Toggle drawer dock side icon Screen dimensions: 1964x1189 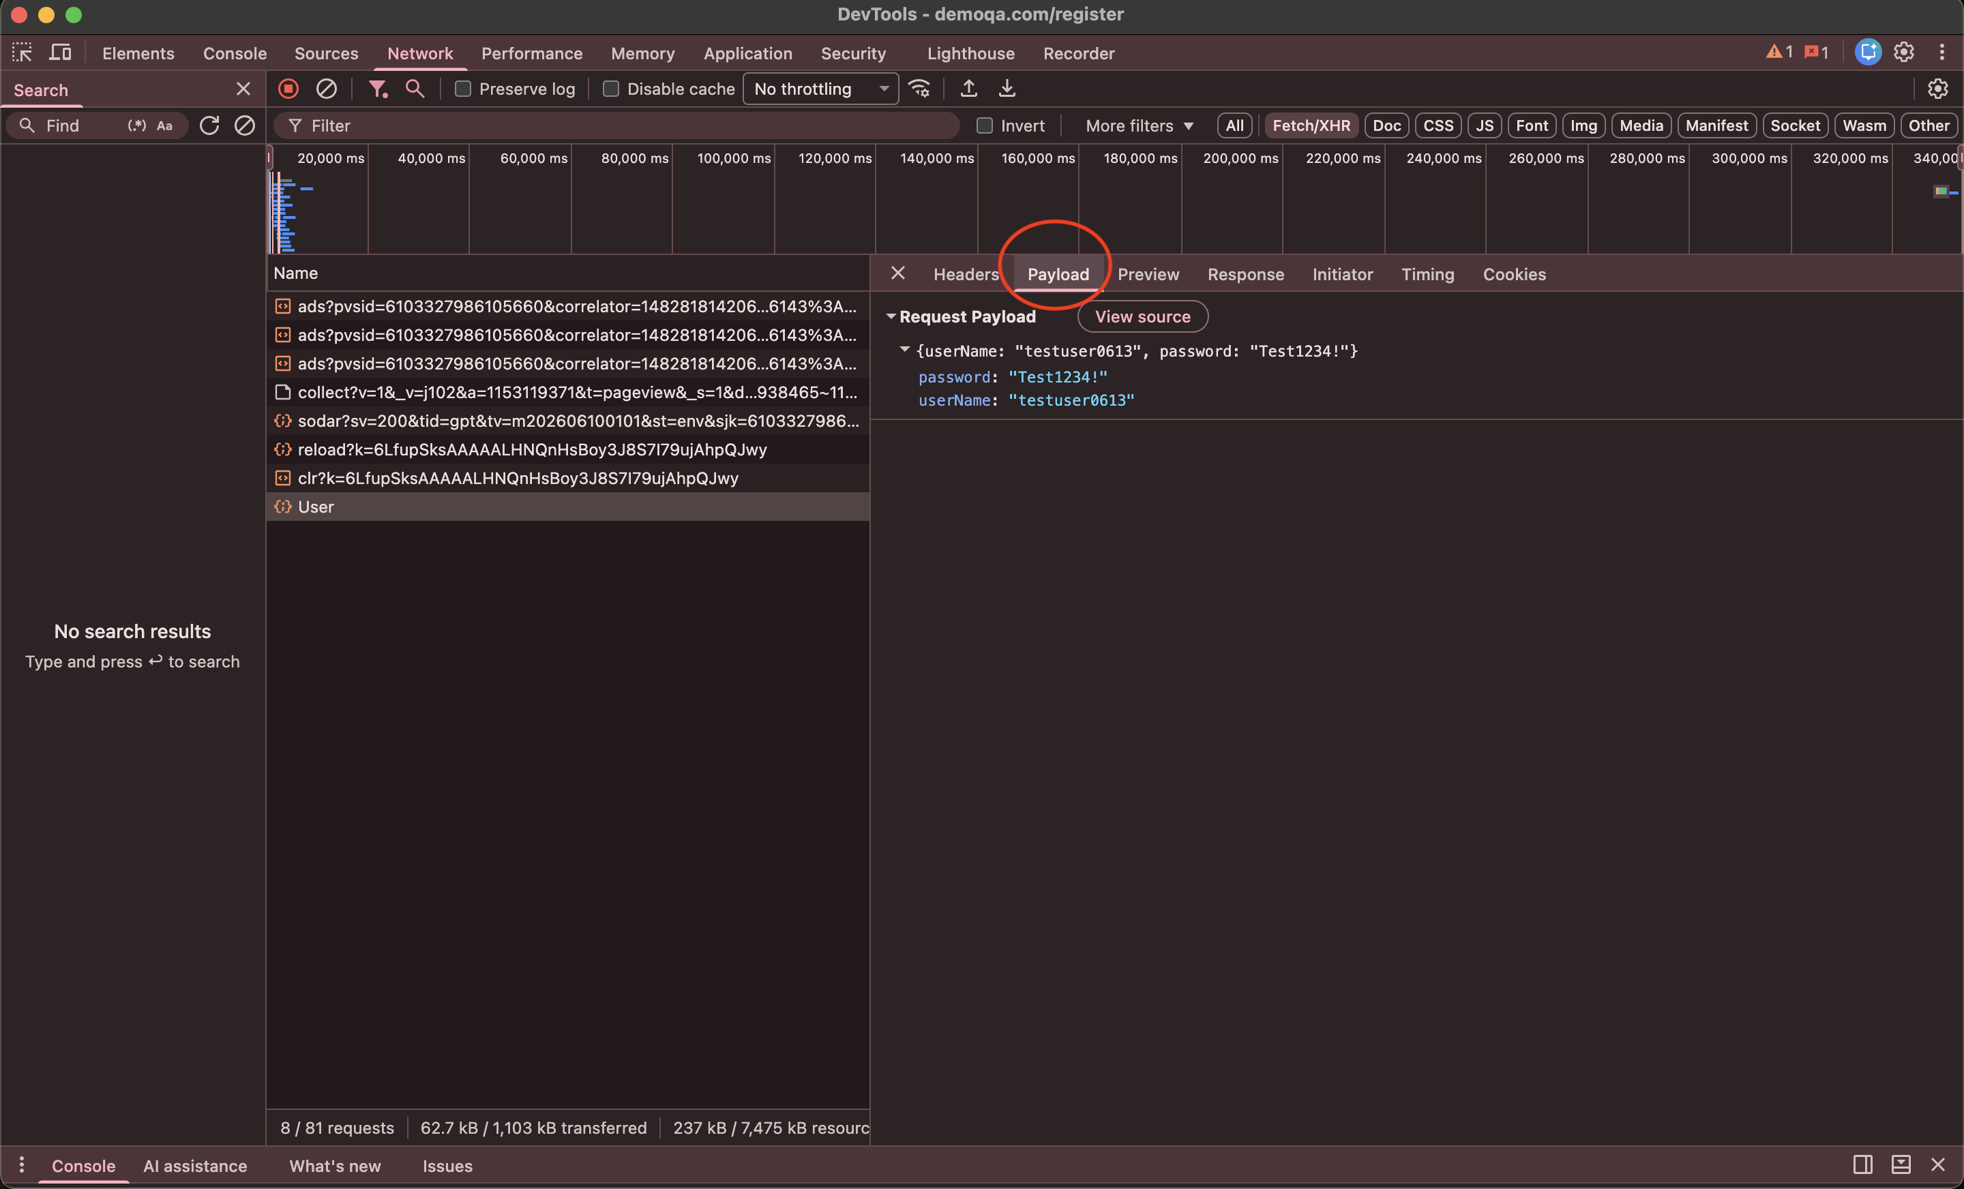1863,1165
